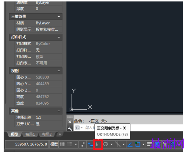Image resolution: width=191 pixels, height=155 pixels.
Task: Click the infer constraints icon
Action: (83, 144)
